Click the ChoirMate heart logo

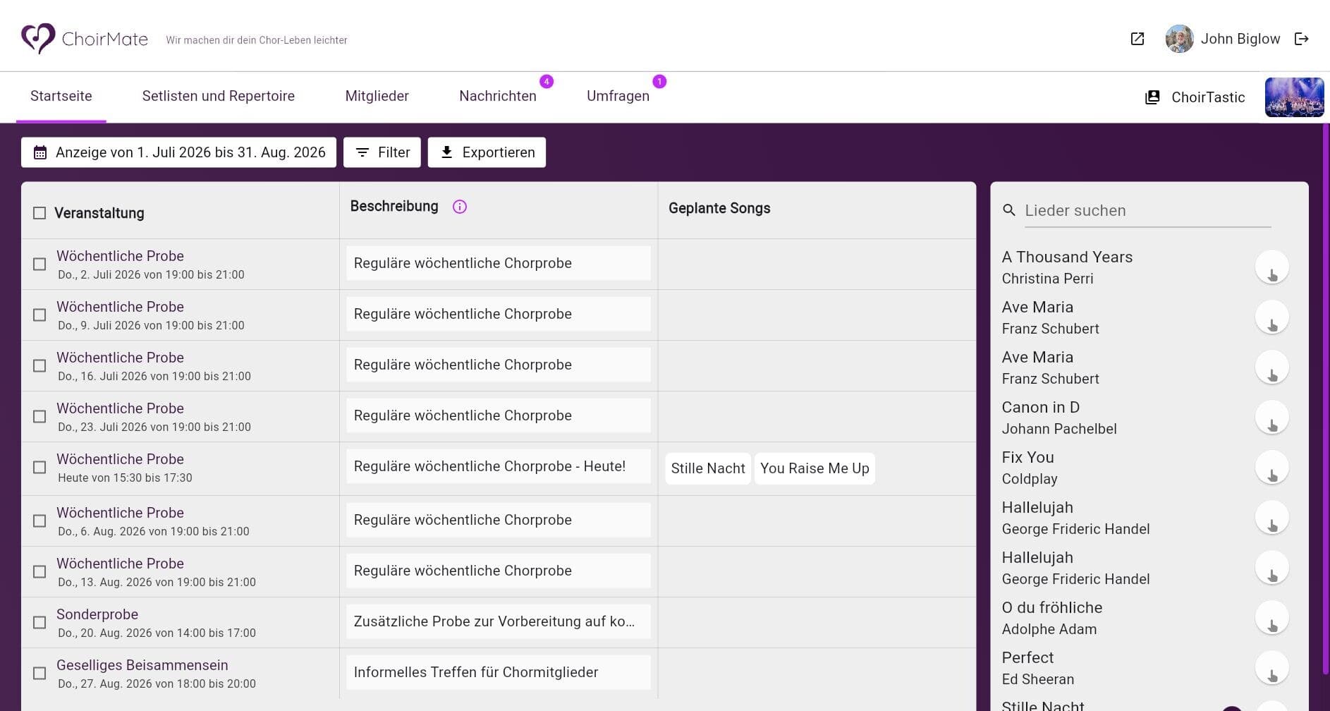coord(38,38)
